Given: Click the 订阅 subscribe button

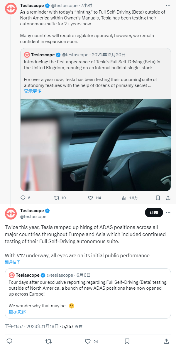Looking at the screenshot, I should coord(154,212).
